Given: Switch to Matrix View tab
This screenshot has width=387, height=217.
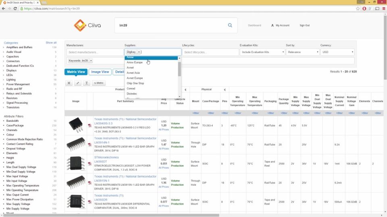Looking at the screenshot, I should (x=76, y=72).
